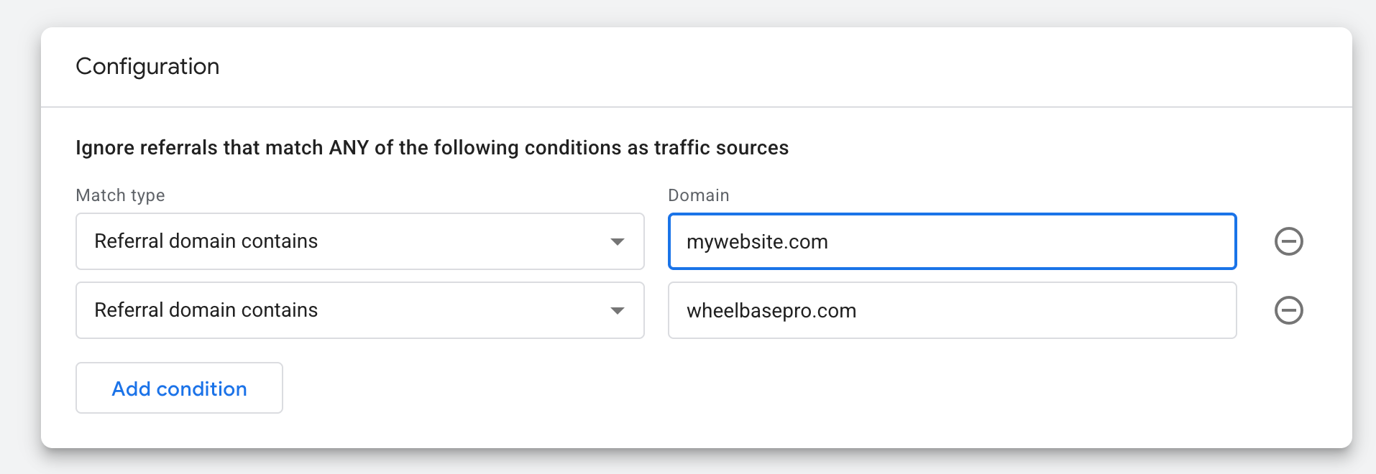Click the arrow of the second match type dropdown
The height and width of the screenshot is (474, 1376).
tap(617, 310)
